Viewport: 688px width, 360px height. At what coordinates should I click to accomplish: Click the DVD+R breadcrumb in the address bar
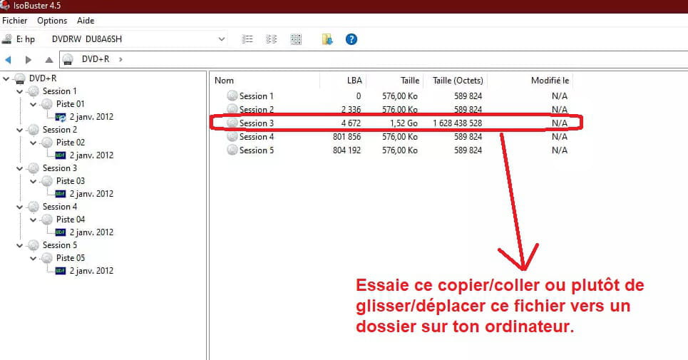96,58
